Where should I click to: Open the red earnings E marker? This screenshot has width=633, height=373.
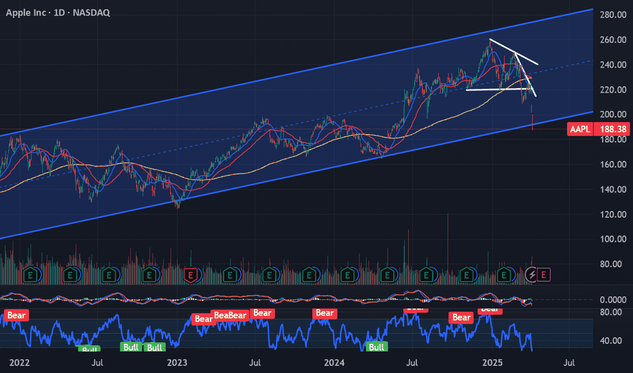pyautogui.click(x=190, y=275)
